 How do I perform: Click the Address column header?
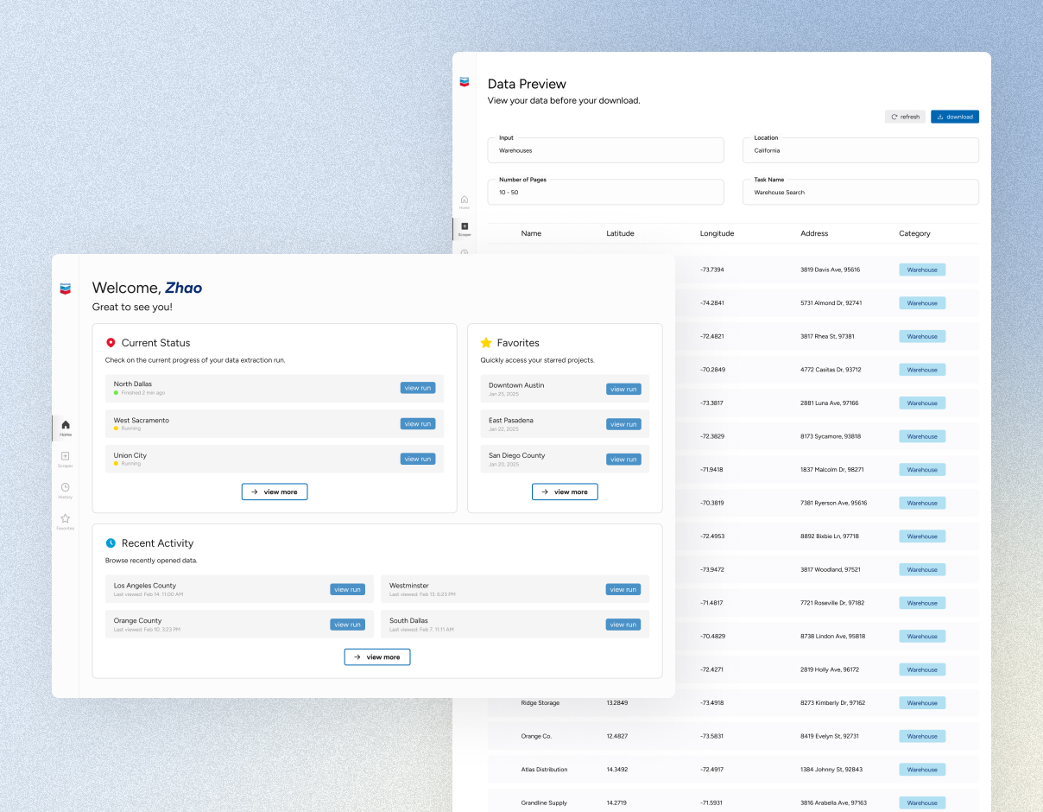(814, 233)
